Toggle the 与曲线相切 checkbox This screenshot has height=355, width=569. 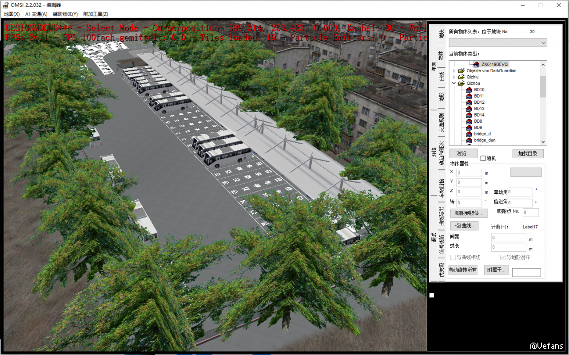453,257
